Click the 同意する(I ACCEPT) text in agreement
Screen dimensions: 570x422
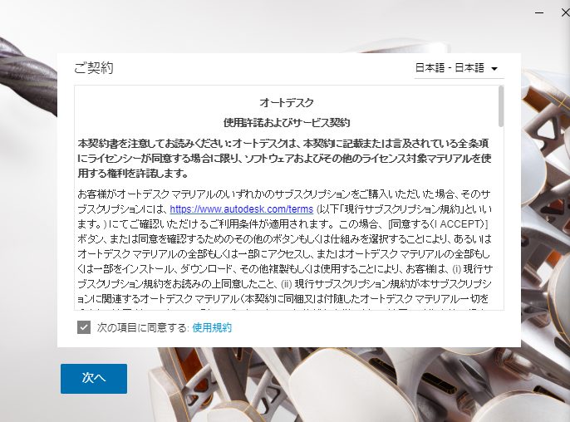pyautogui.click(x=438, y=224)
